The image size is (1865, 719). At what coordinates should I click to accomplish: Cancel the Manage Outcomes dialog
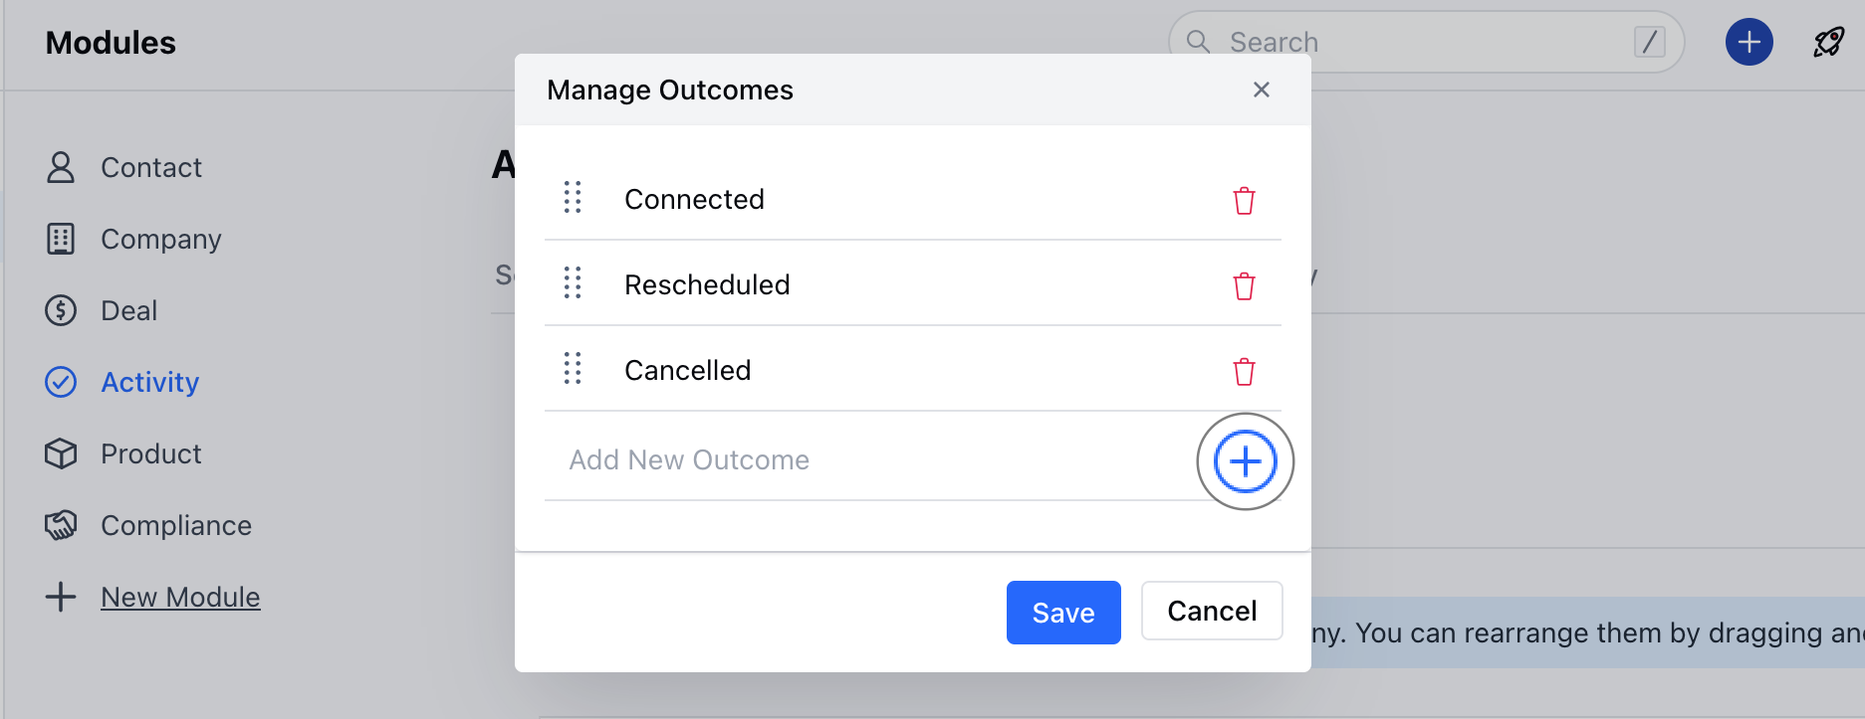pyautogui.click(x=1211, y=611)
